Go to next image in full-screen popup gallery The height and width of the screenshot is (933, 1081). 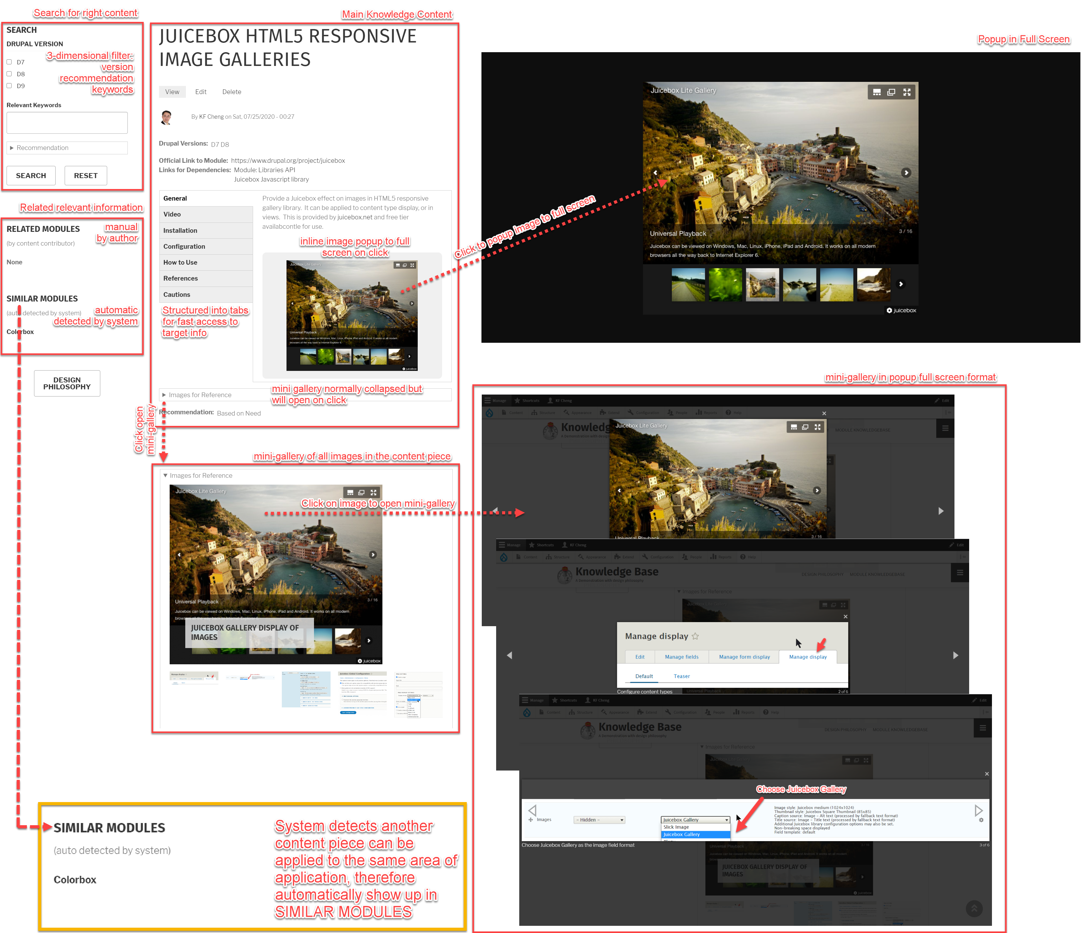click(x=906, y=173)
